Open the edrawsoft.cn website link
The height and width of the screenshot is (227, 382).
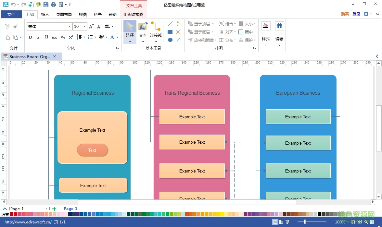click(28, 222)
